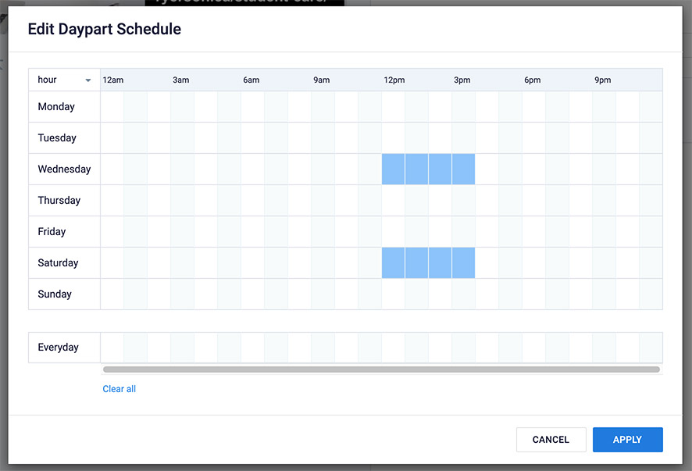This screenshot has height=471, width=692.
Task: Enable the Sunday 6pm time slot
Action: pyautogui.click(x=533, y=294)
